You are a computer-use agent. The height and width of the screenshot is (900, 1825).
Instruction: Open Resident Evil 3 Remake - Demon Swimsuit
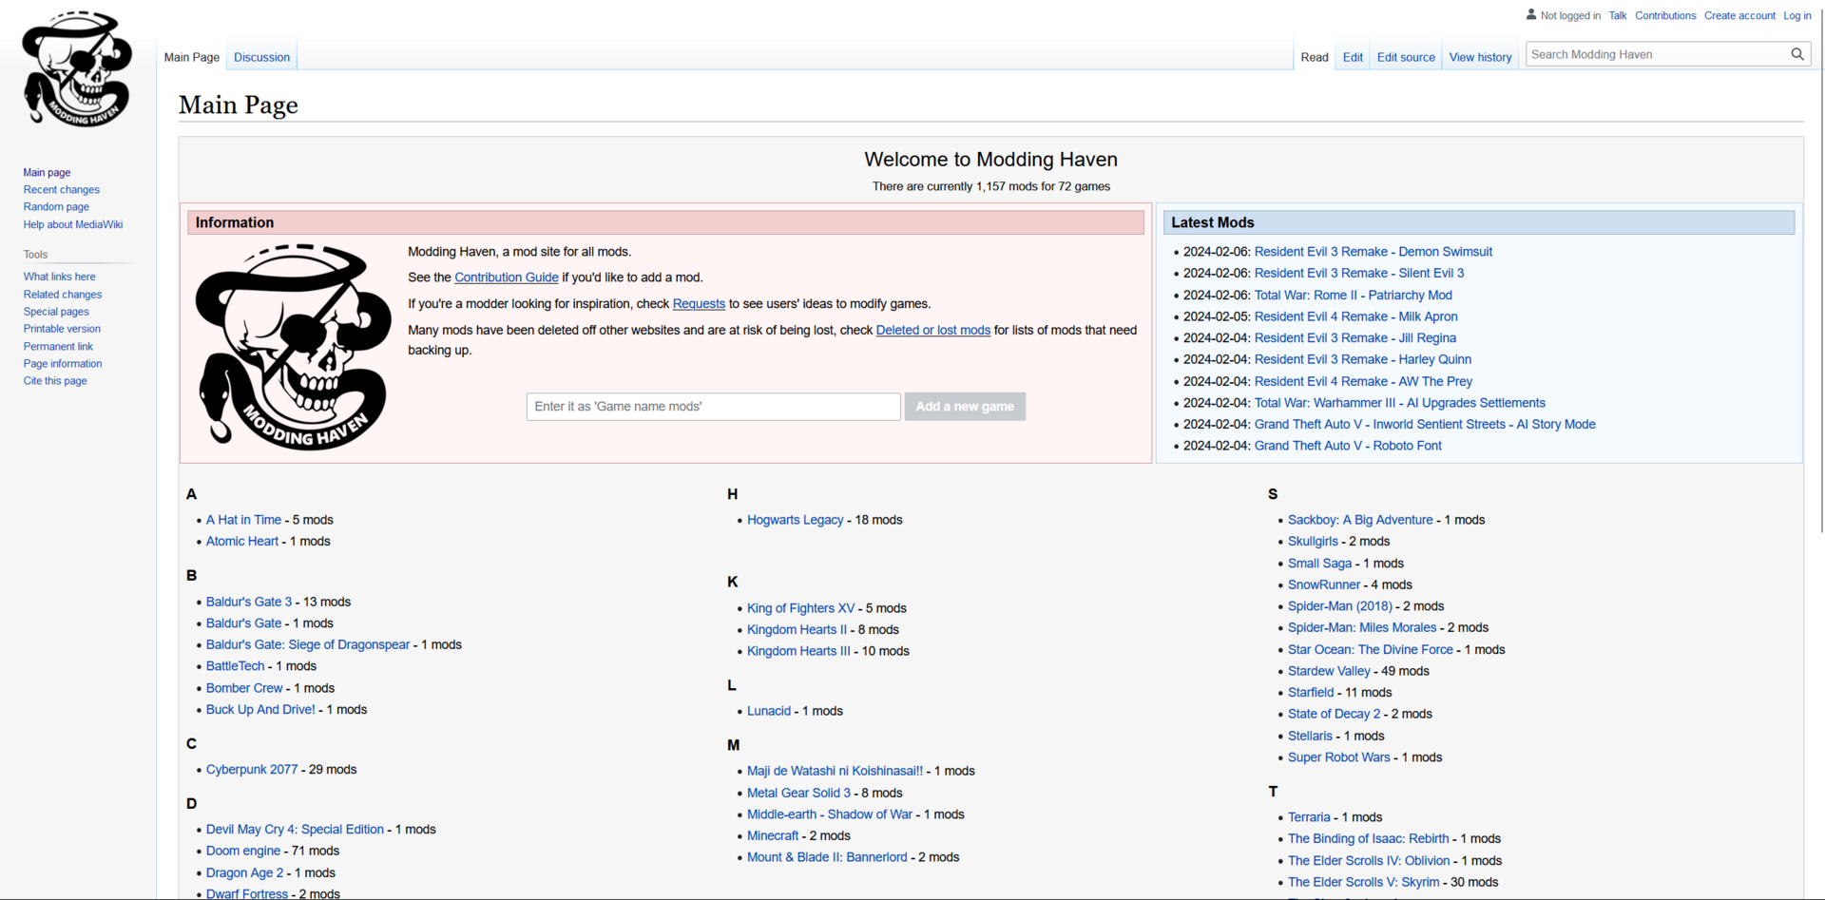(x=1374, y=252)
